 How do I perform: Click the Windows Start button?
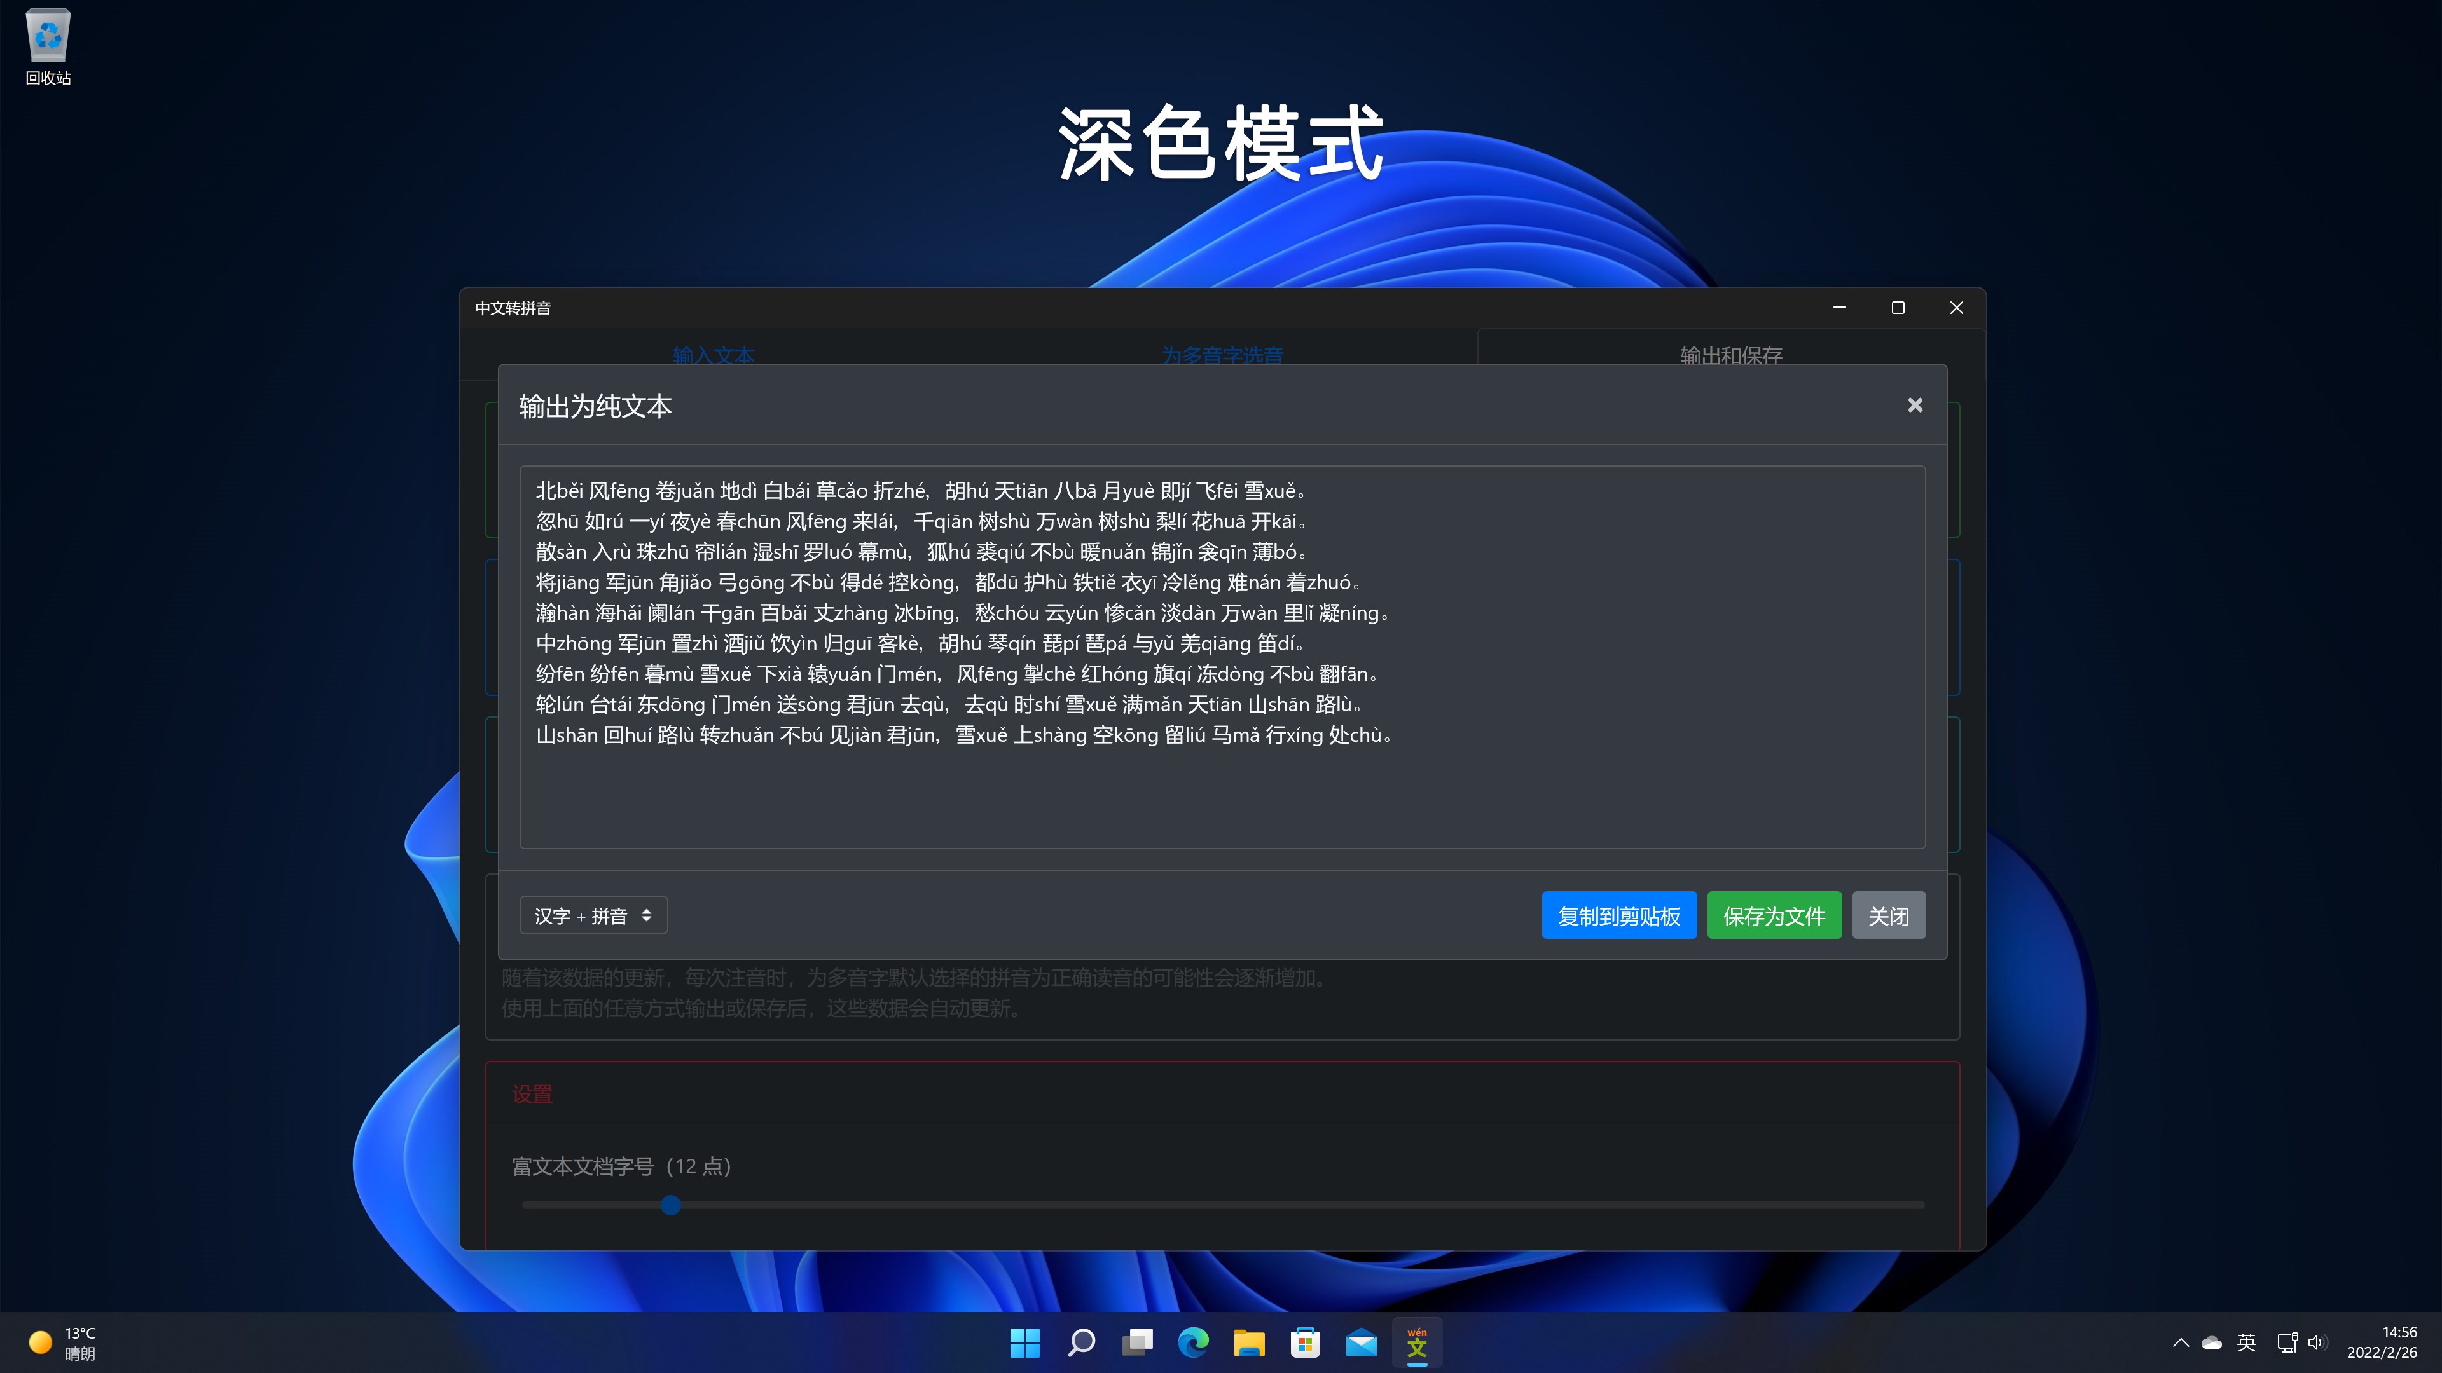point(1024,1342)
